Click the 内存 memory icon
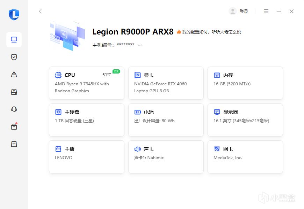Viewport: 304px width, 209px height. point(217,75)
